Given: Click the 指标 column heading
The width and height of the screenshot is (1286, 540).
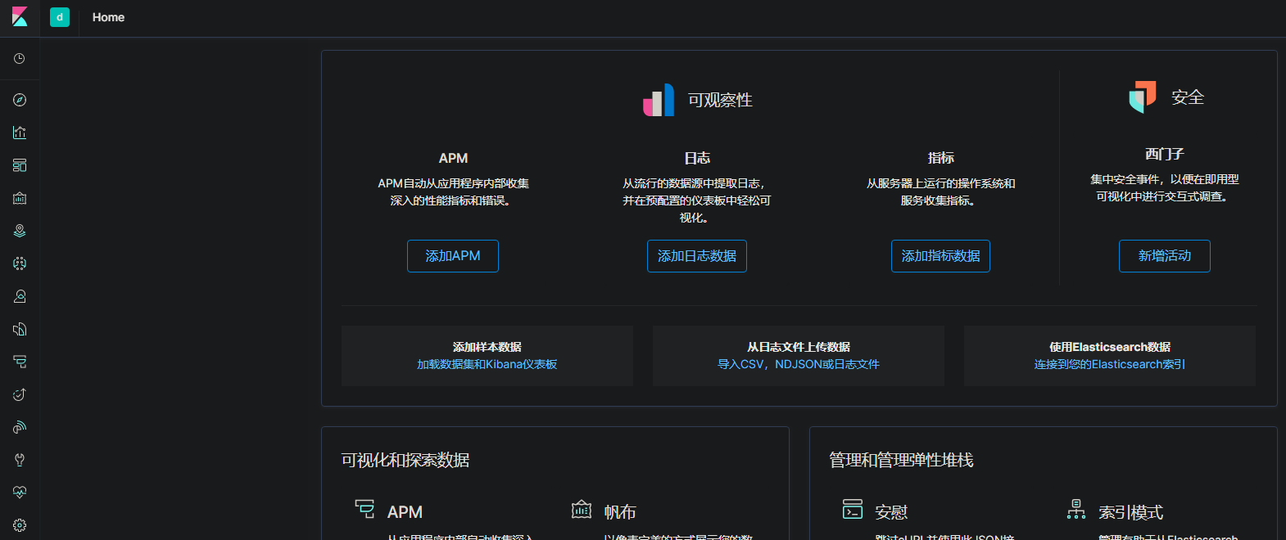Looking at the screenshot, I should tap(940, 158).
